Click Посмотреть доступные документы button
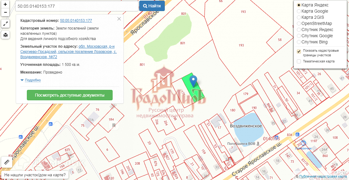The image size is (349, 180). tap(70, 95)
